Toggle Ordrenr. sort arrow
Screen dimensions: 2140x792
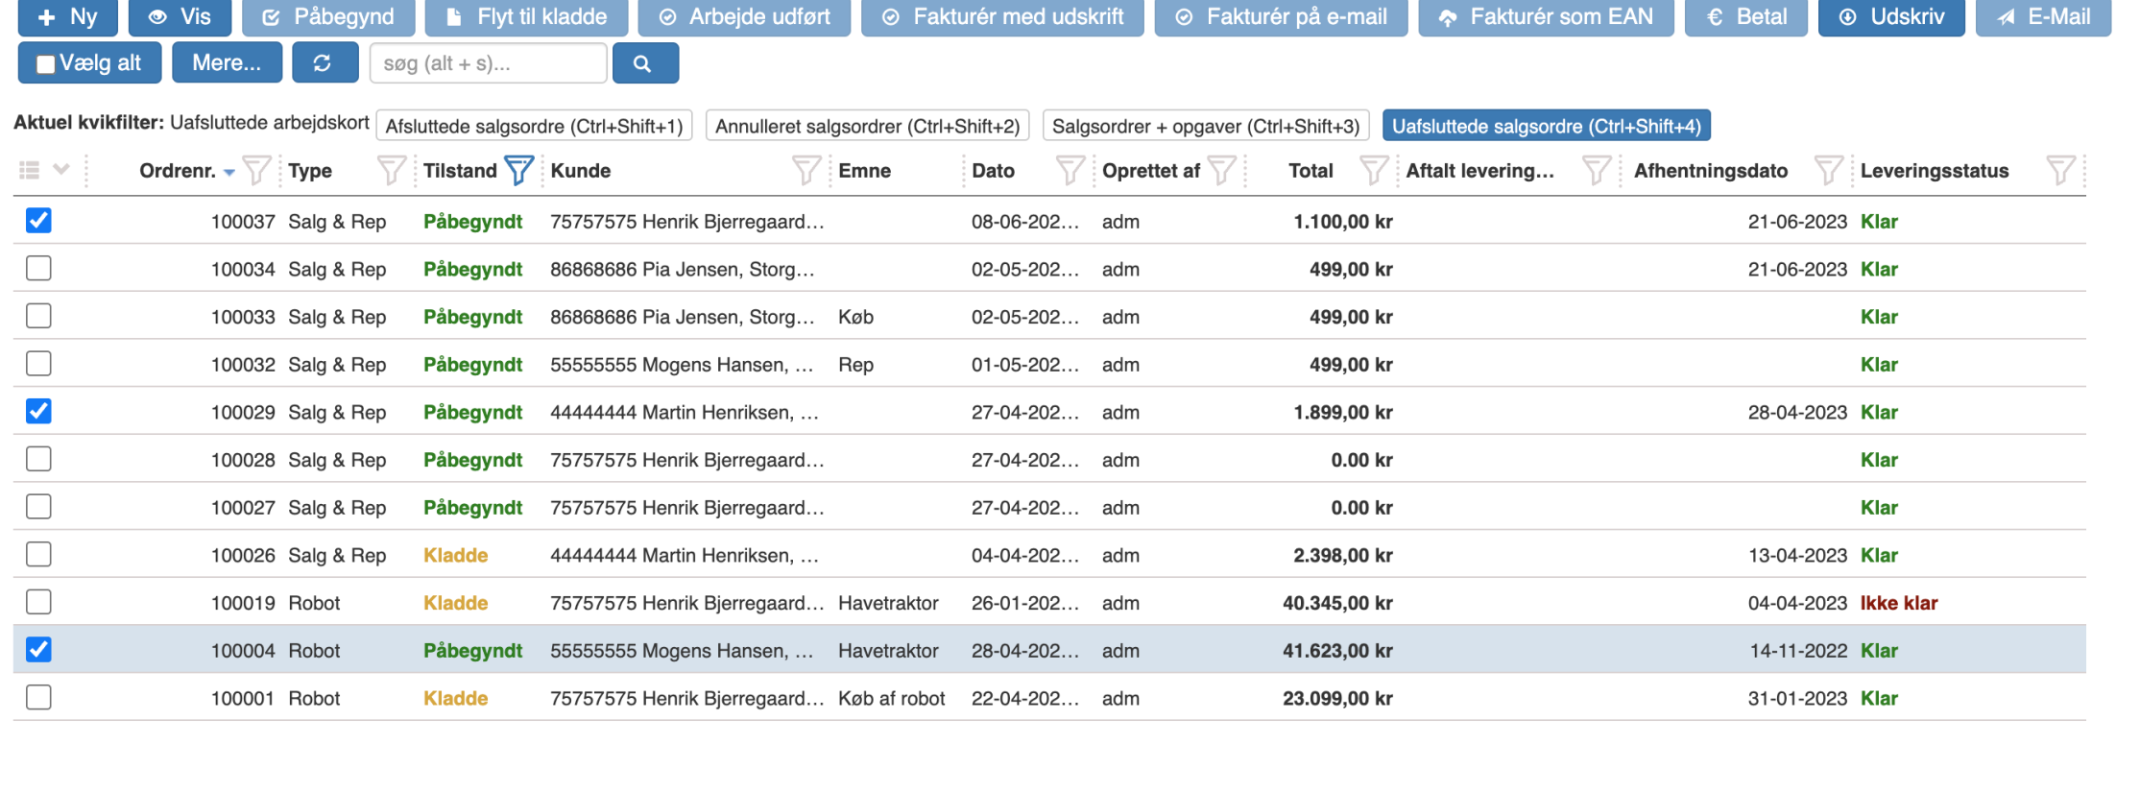pos(229,173)
